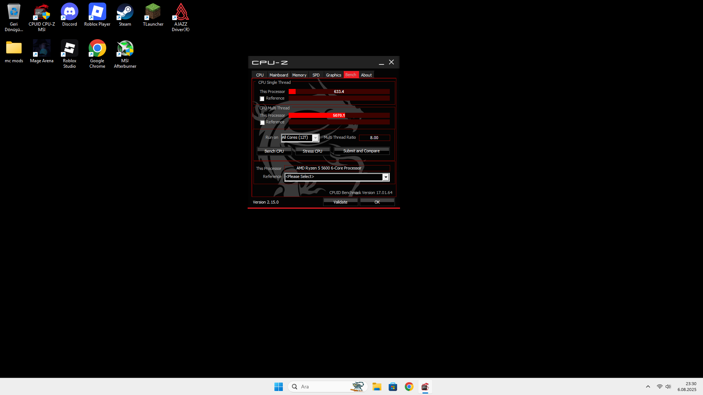
Task: Open Roblox Studio desktop shortcut
Action: click(x=70, y=54)
